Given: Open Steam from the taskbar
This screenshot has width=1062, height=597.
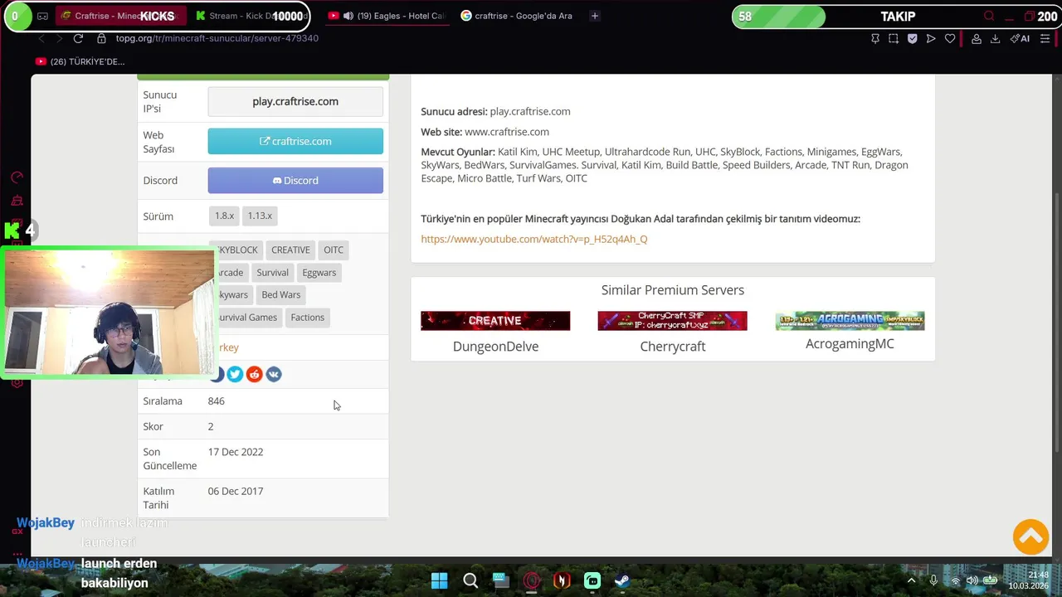Looking at the screenshot, I should click(622, 580).
